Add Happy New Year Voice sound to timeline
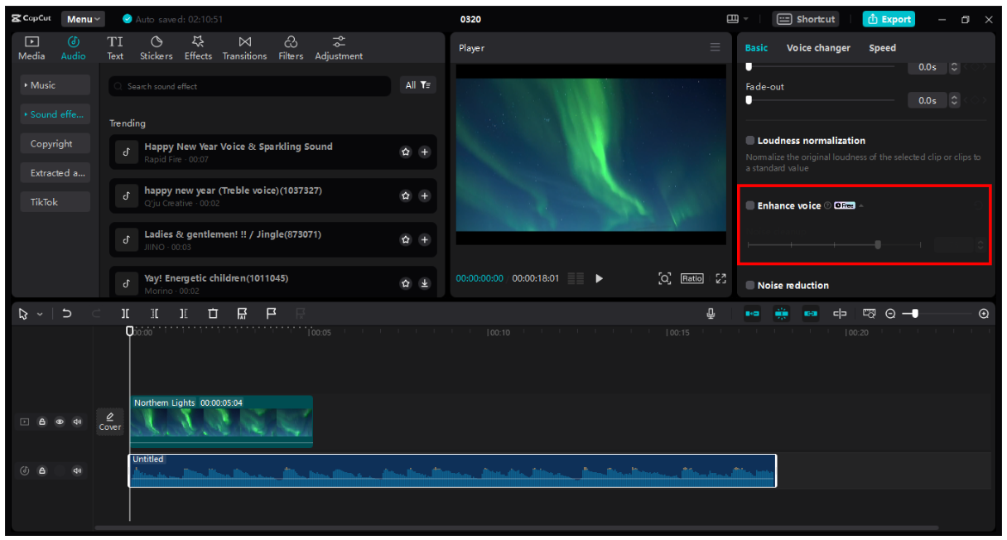Screen dimensions: 1007x540 [x=424, y=152]
